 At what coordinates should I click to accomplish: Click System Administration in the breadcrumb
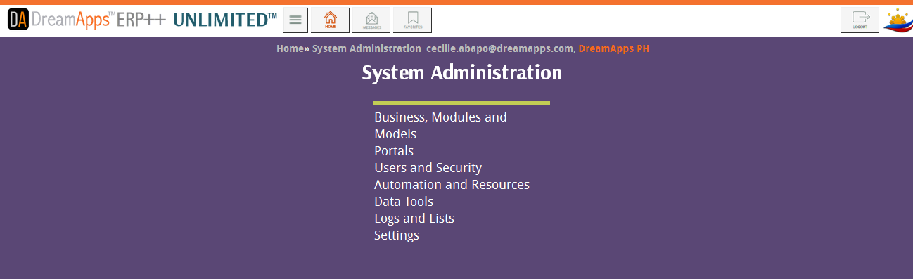[366, 48]
